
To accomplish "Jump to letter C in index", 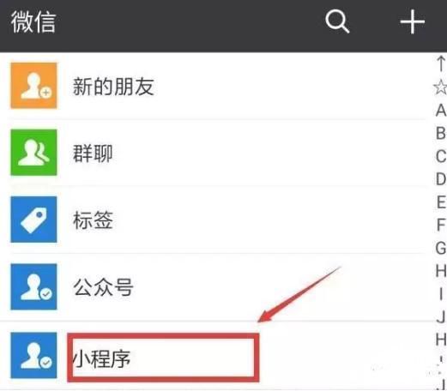I will [441, 156].
